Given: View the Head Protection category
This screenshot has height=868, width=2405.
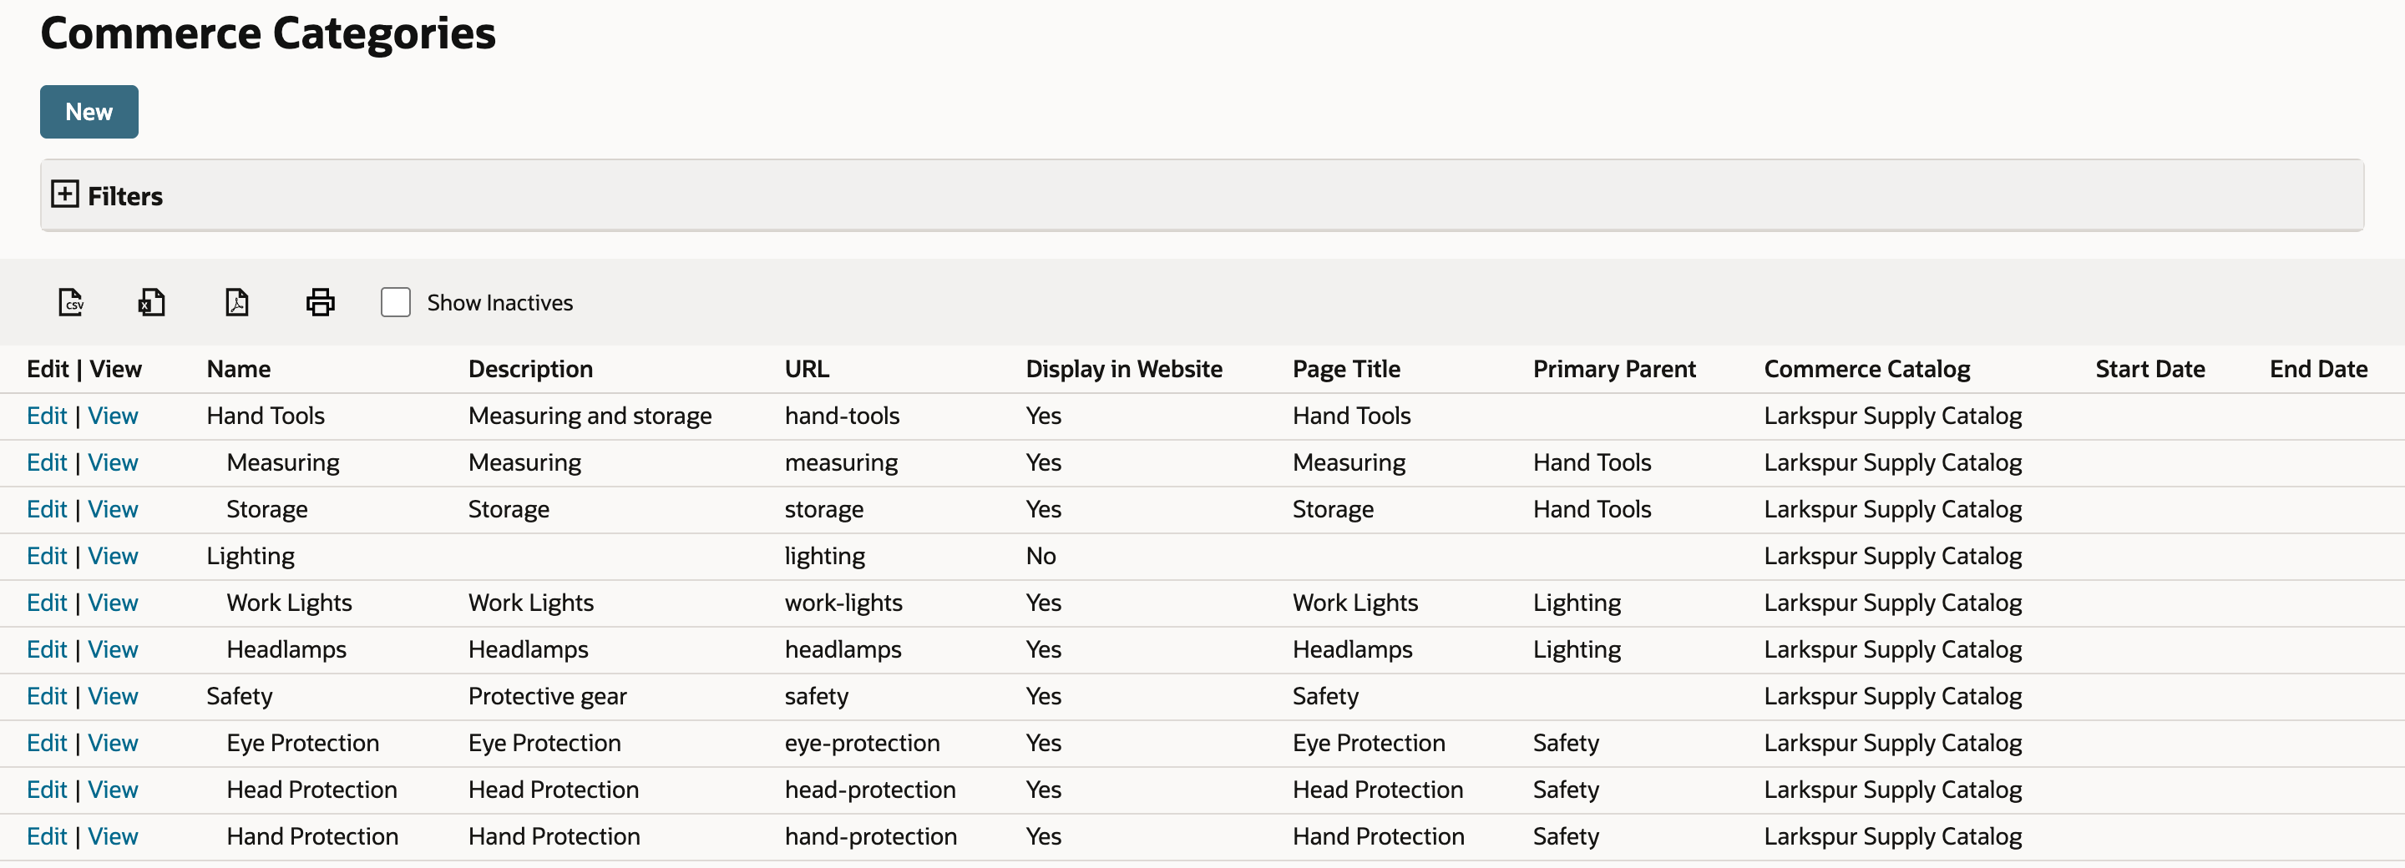Looking at the screenshot, I should pos(113,790).
